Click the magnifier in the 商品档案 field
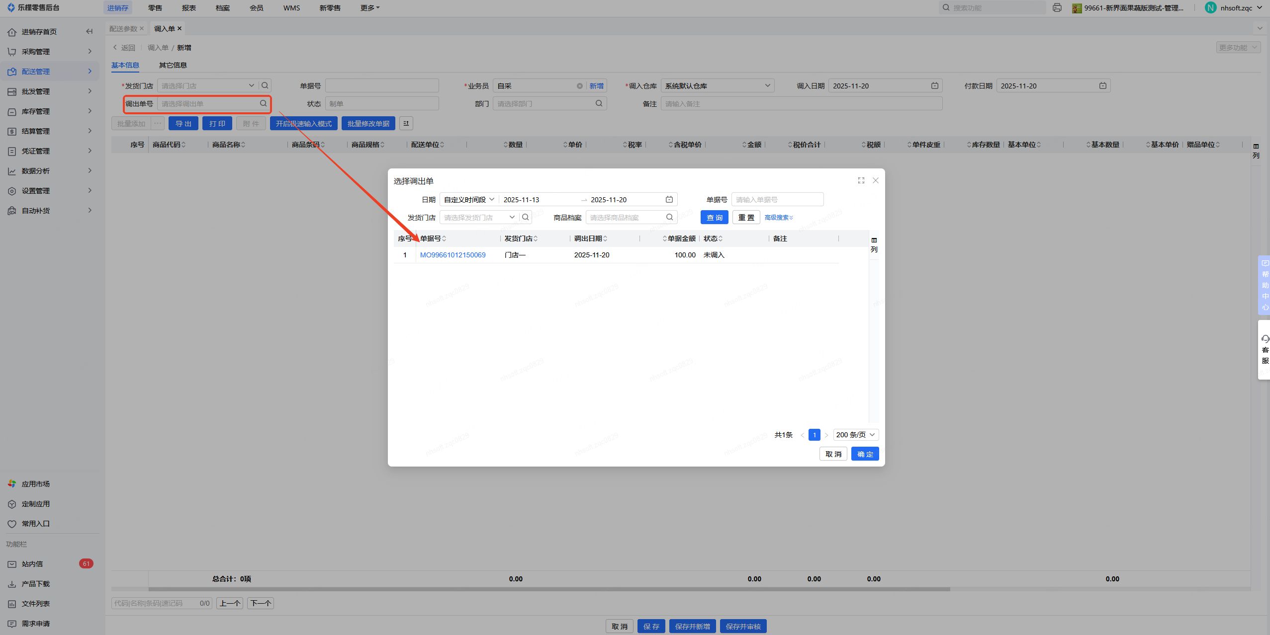 [669, 217]
